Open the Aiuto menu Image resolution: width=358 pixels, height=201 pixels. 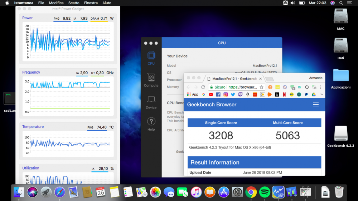pyautogui.click(x=107, y=3)
